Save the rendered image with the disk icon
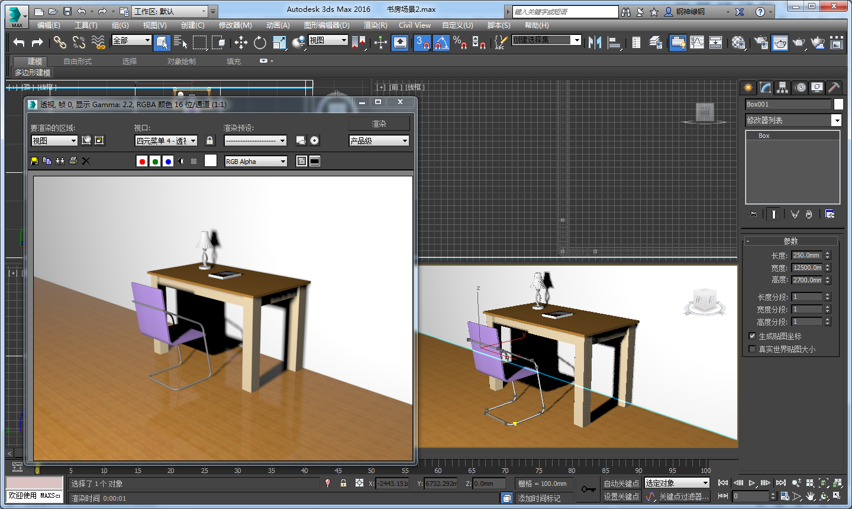This screenshot has height=509, width=852. (34, 161)
